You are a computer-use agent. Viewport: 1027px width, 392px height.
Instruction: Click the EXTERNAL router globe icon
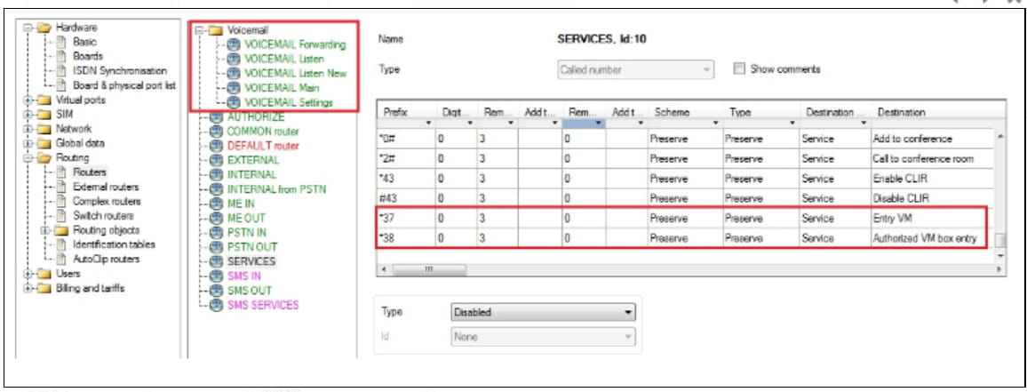click(x=217, y=160)
